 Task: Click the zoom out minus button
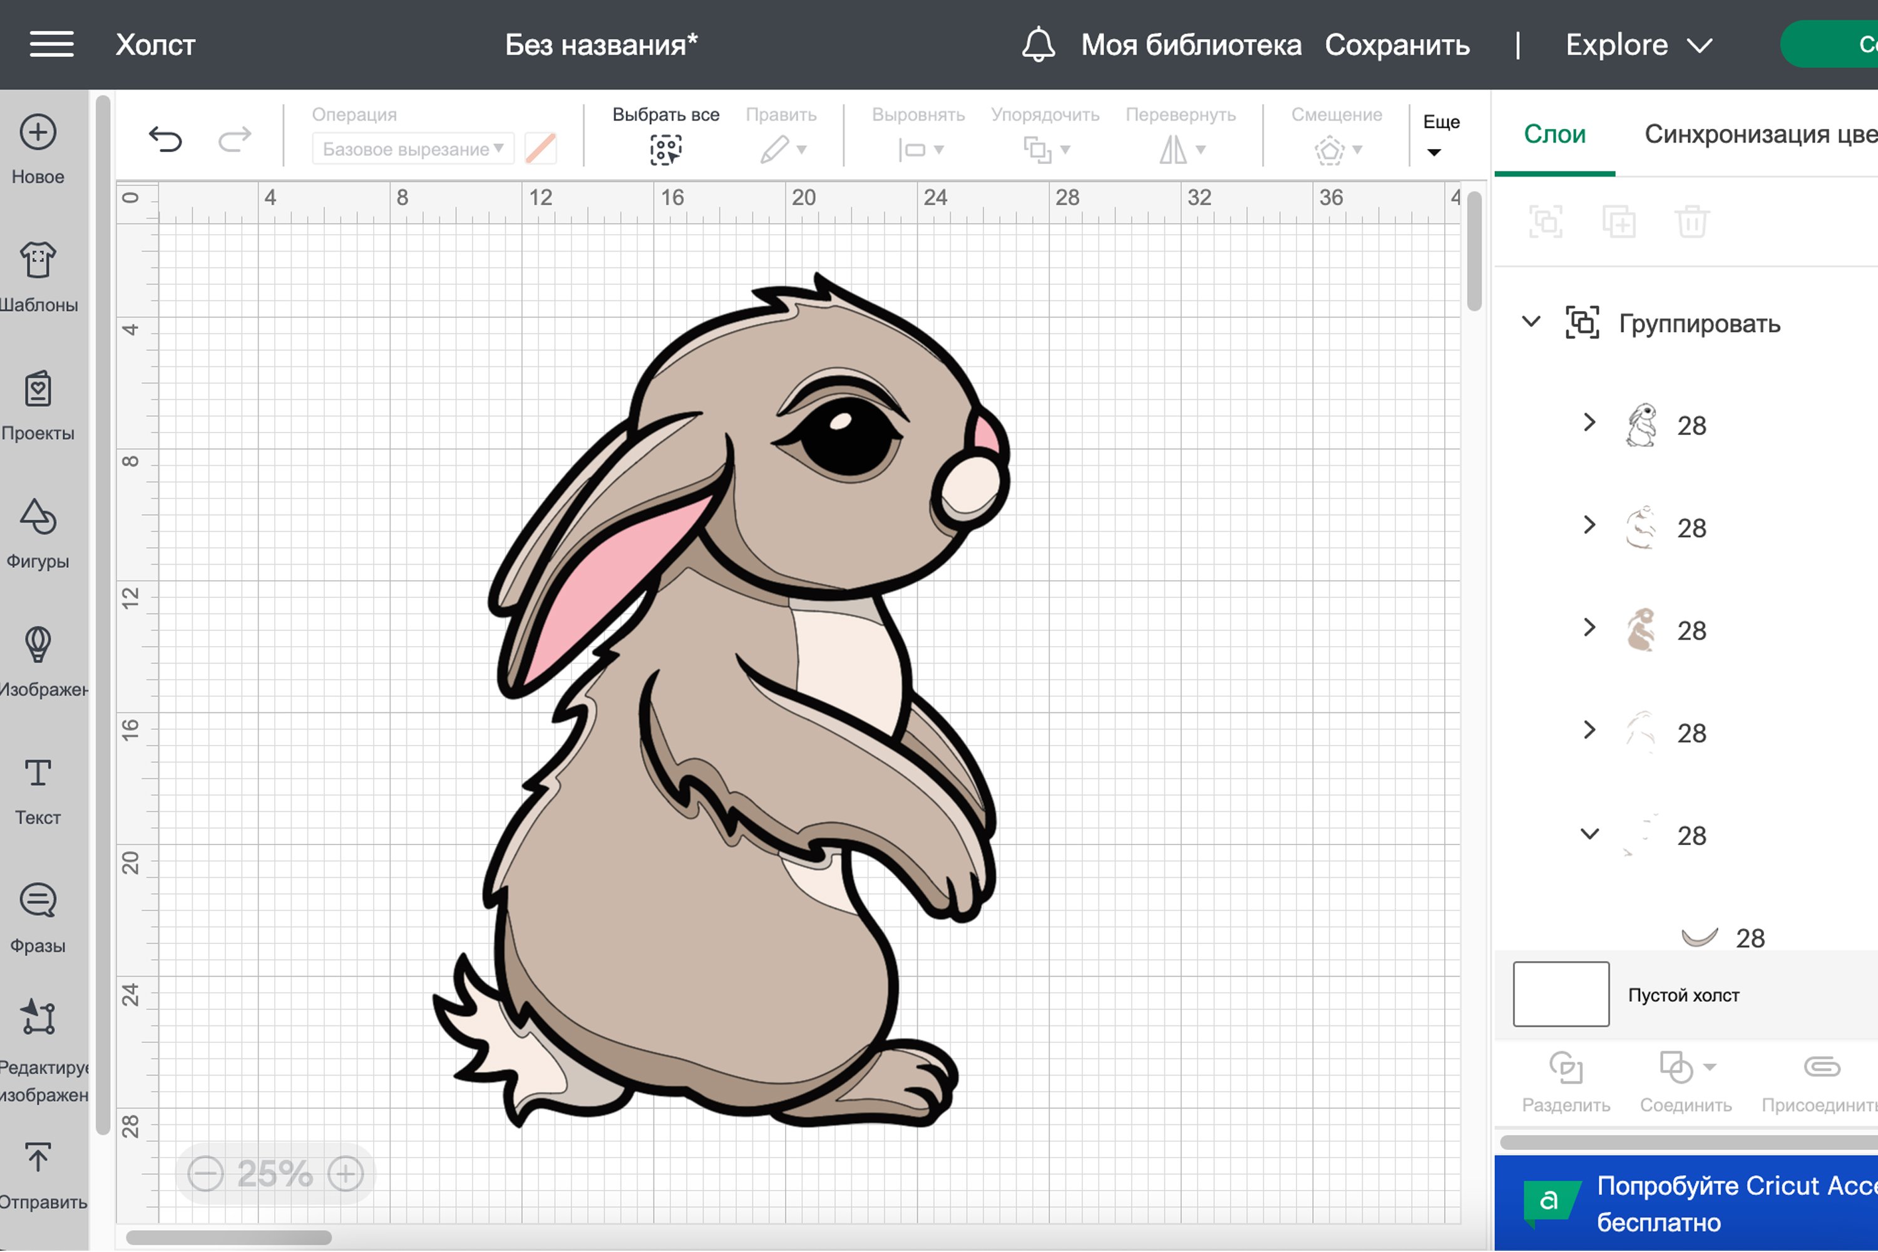pos(205,1174)
